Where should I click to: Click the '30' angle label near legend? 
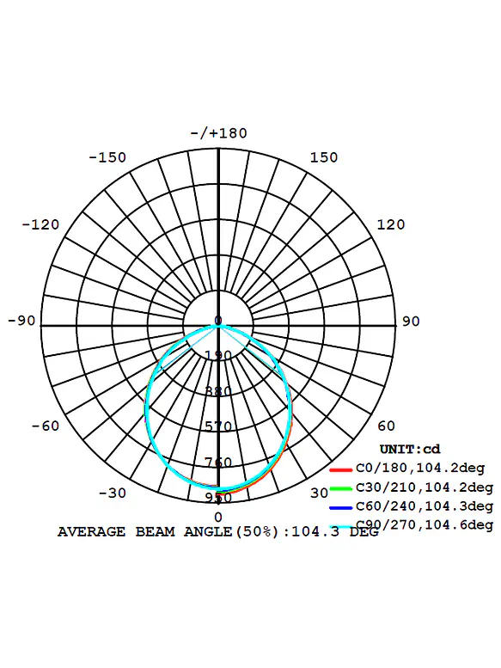point(319,493)
